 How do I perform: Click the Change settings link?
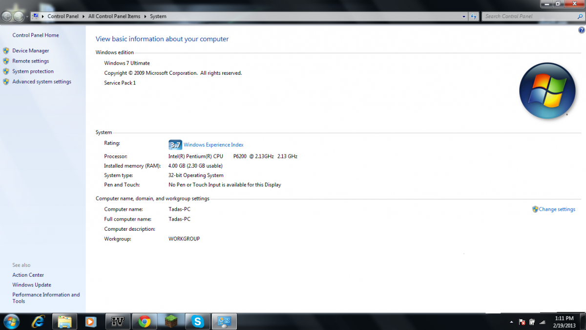(x=557, y=209)
